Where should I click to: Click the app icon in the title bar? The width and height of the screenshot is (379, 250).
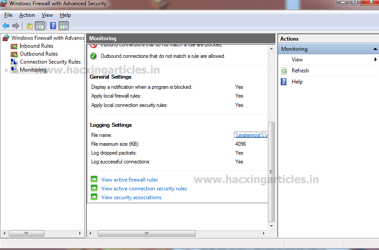click(x=4, y=4)
